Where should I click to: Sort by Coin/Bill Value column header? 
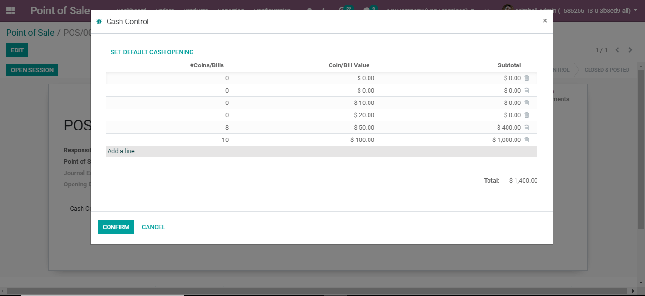point(349,65)
